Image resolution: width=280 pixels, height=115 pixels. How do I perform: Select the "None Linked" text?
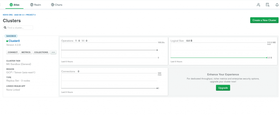click(13, 90)
